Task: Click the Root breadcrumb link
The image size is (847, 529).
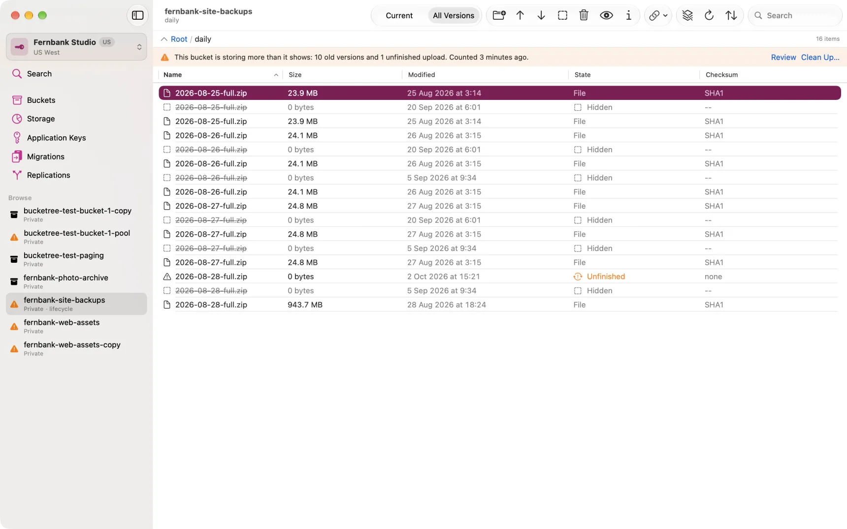Action: (x=179, y=39)
